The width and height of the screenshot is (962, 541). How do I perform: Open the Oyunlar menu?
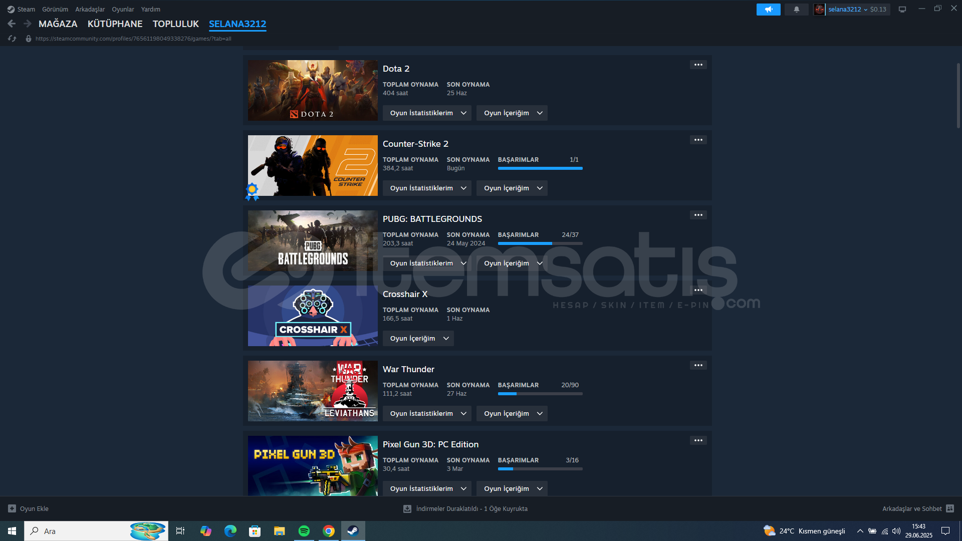[x=123, y=10]
